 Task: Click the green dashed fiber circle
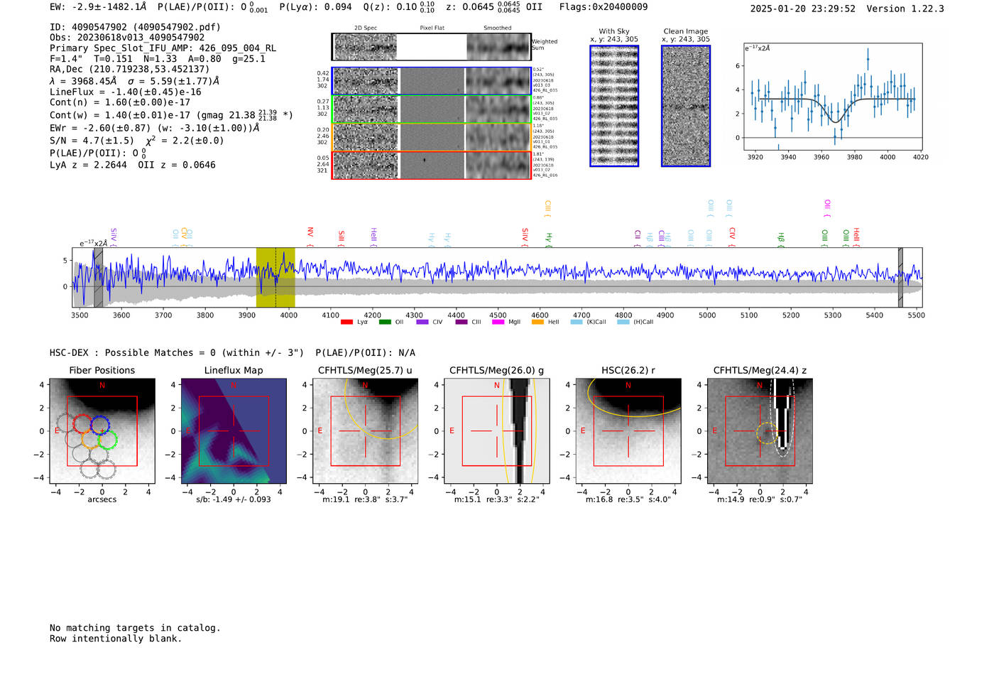point(108,440)
